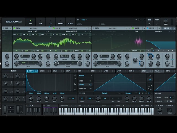Enable the SUB oscillator switch

pos(3,28)
